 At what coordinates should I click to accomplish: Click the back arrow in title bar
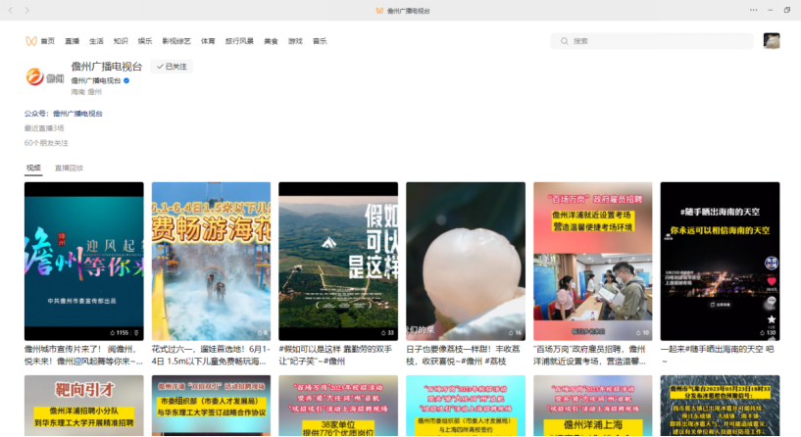click(10, 10)
